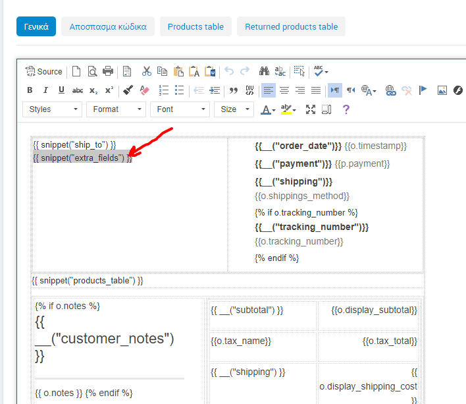The width and height of the screenshot is (466, 404).
Task: Insert a block quote
Action: tap(234, 90)
